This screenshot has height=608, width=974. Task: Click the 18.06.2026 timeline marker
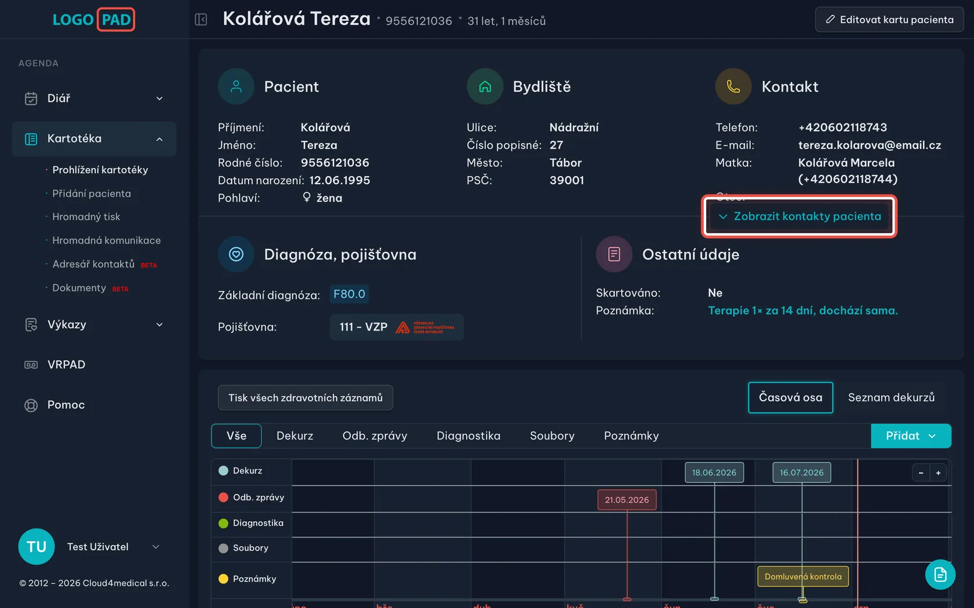pyautogui.click(x=714, y=473)
